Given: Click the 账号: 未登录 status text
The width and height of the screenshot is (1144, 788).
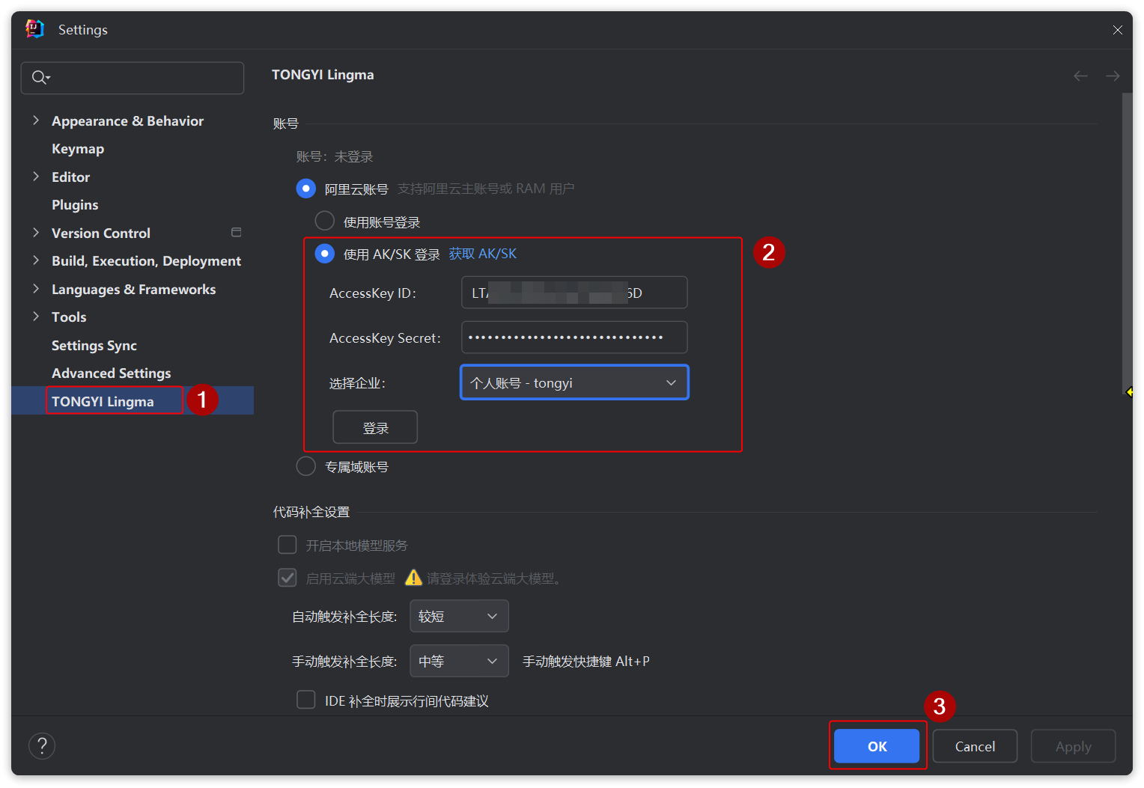Looking at the screenshot, I should (334, 156).
